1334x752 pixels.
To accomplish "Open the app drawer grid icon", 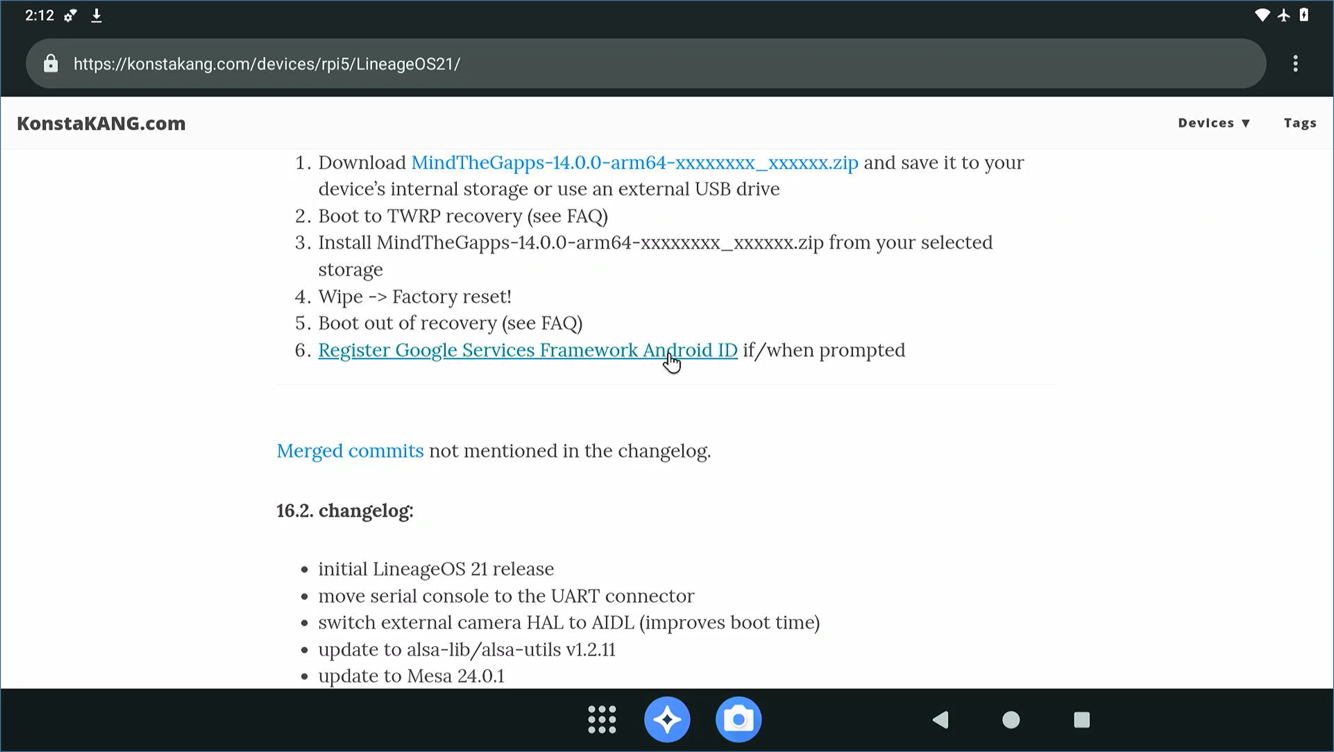I will tap(602, 720).
